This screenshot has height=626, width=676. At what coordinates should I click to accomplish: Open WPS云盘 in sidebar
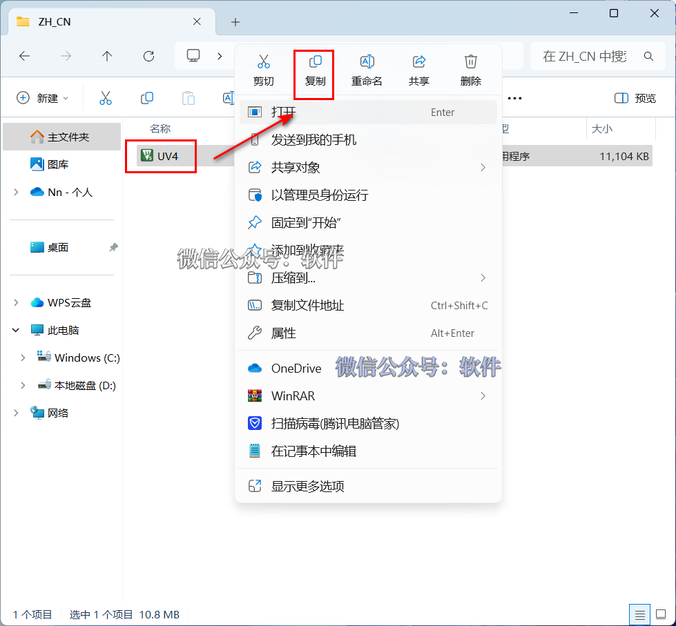point(61,303)
